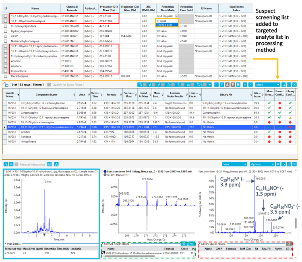Click the icon in Library Search Results header

point(288,244)
